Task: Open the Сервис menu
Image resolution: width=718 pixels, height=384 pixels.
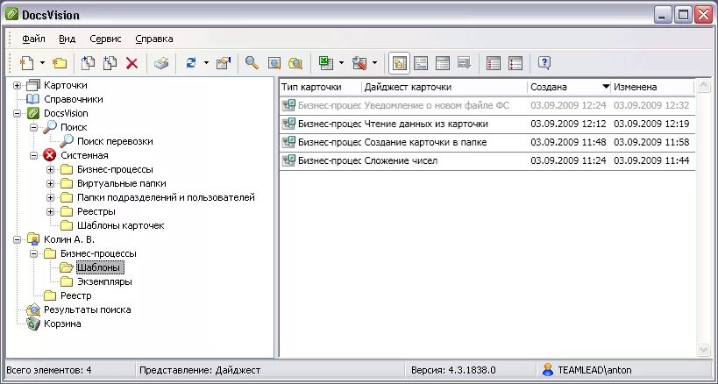Action: coord(105,39)
